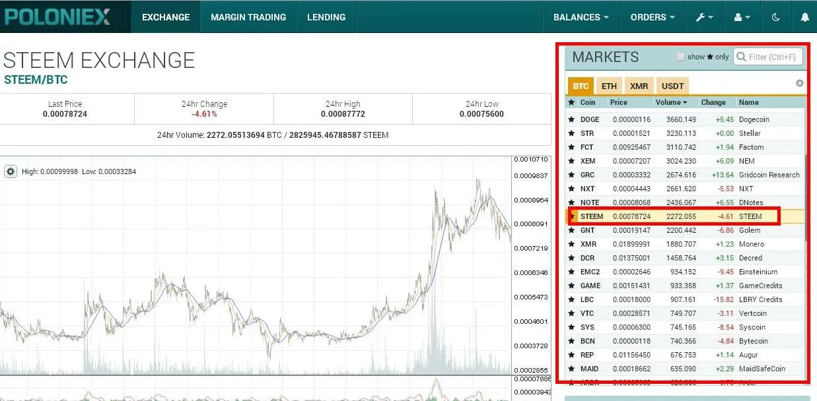This screenshot has height=401, width=817.
Task: Star the BCN market row
Action: pyautogui.click(x=571, y=341)
